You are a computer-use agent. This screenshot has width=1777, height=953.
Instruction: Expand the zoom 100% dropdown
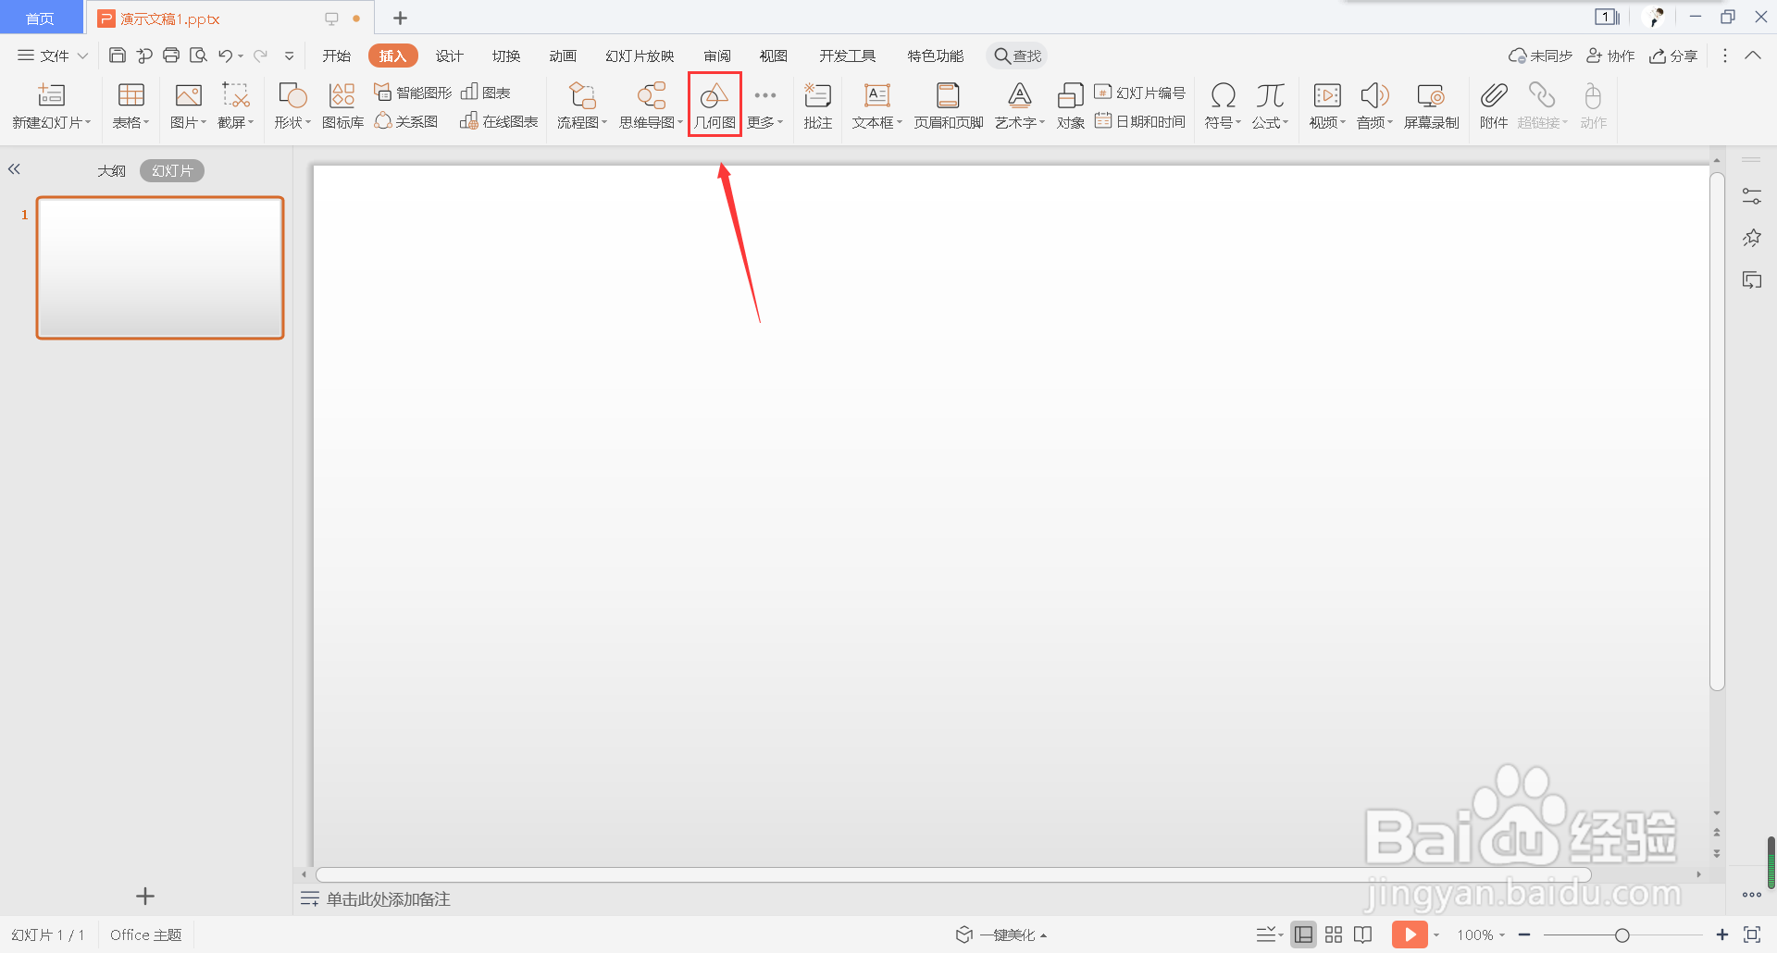(x=1502, y=935)
